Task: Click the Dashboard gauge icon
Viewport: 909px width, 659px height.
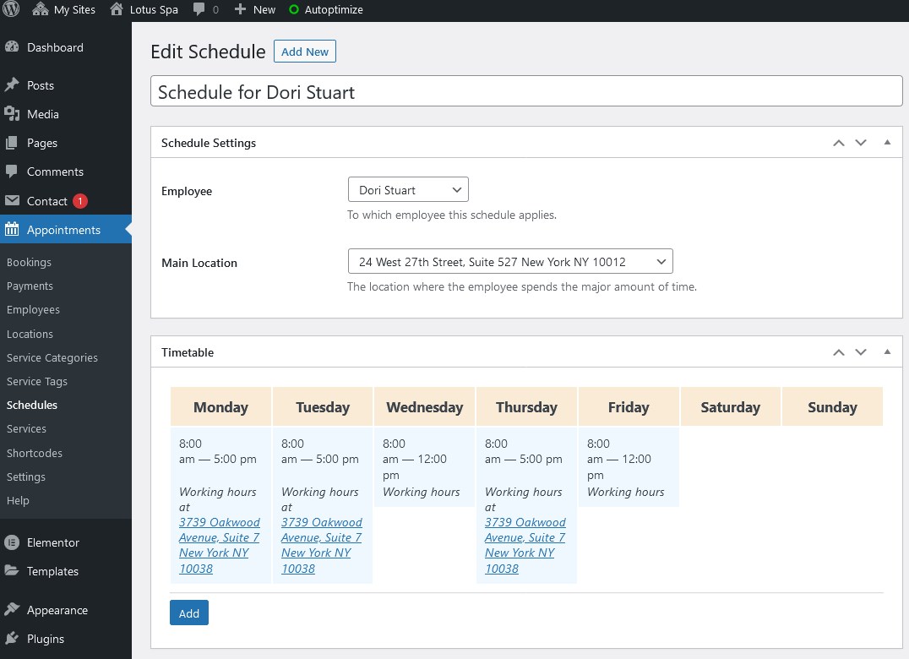Action: (12, 47)
